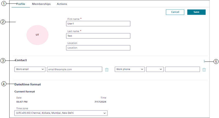Click the First name field
The height and width of the screenshot is (118, 219).
(98, 24)
